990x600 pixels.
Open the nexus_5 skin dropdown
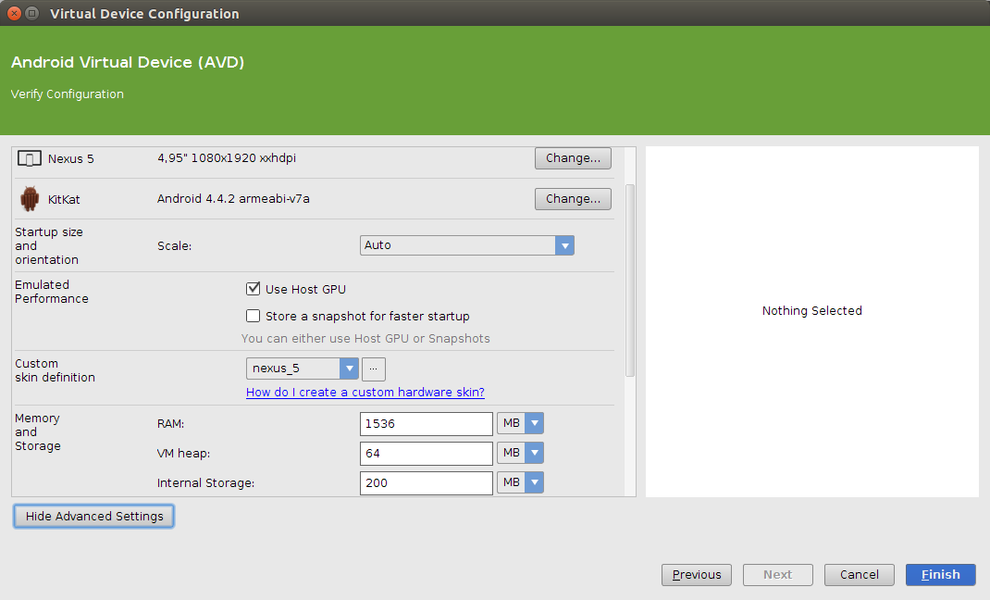[303, 369]
